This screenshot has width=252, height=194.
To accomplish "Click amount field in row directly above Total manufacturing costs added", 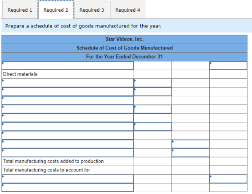I will (190, 153).
